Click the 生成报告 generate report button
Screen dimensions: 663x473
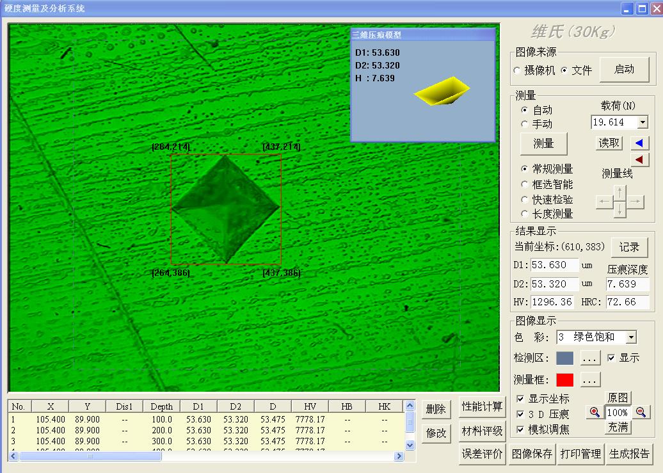click(x=629, y=454)
